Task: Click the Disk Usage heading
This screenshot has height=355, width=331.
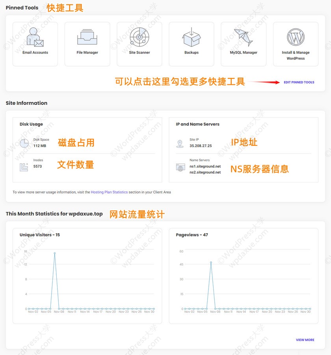Action: click(x=31, y=124)
